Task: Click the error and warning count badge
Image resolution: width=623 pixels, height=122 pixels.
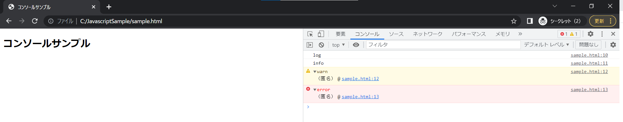Action: tap(569, 34)
